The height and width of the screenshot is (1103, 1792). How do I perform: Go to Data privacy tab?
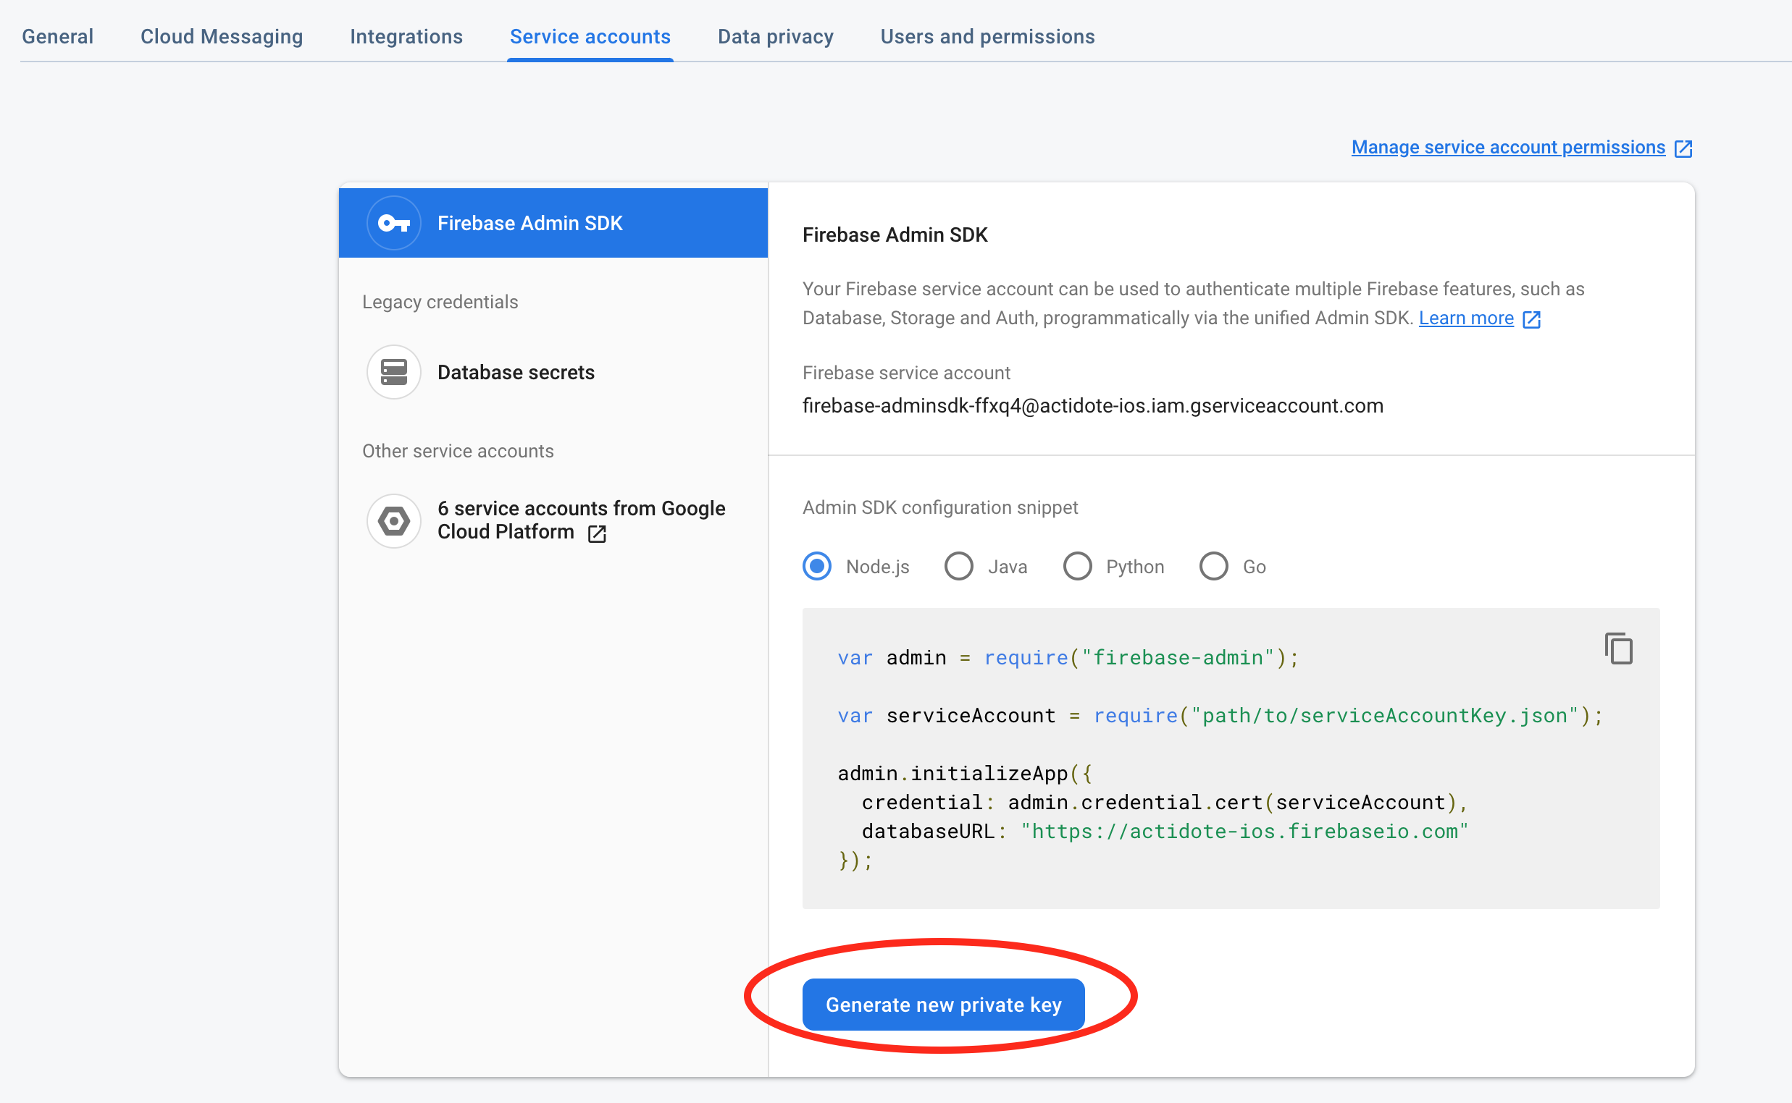[775, 36]
